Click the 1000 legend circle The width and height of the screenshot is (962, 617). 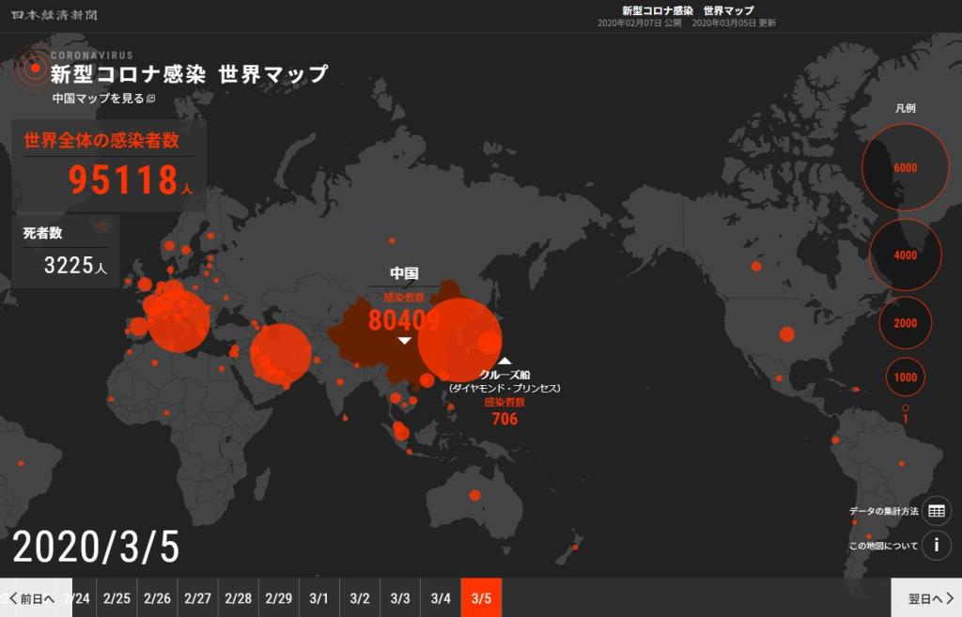point(906,378)
